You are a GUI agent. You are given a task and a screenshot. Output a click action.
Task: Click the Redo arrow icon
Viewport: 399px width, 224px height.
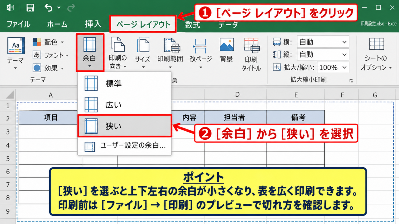point(71,7)
